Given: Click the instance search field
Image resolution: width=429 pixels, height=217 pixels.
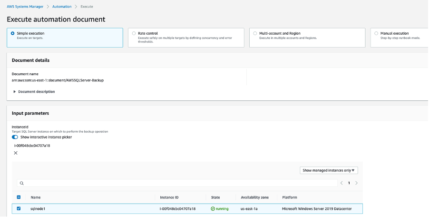Looking at the screenshot, I should (x=177, y=183).
